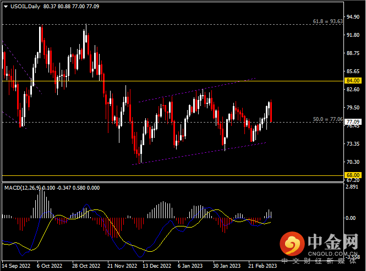Click the 82.60 price axis label
The height and width of the screenshot is (271, 366).
tap(353, 90)
